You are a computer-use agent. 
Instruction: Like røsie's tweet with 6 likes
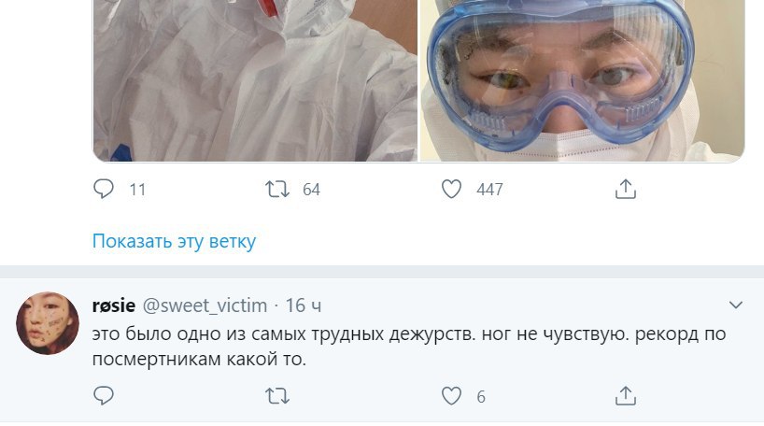point(451,396)
